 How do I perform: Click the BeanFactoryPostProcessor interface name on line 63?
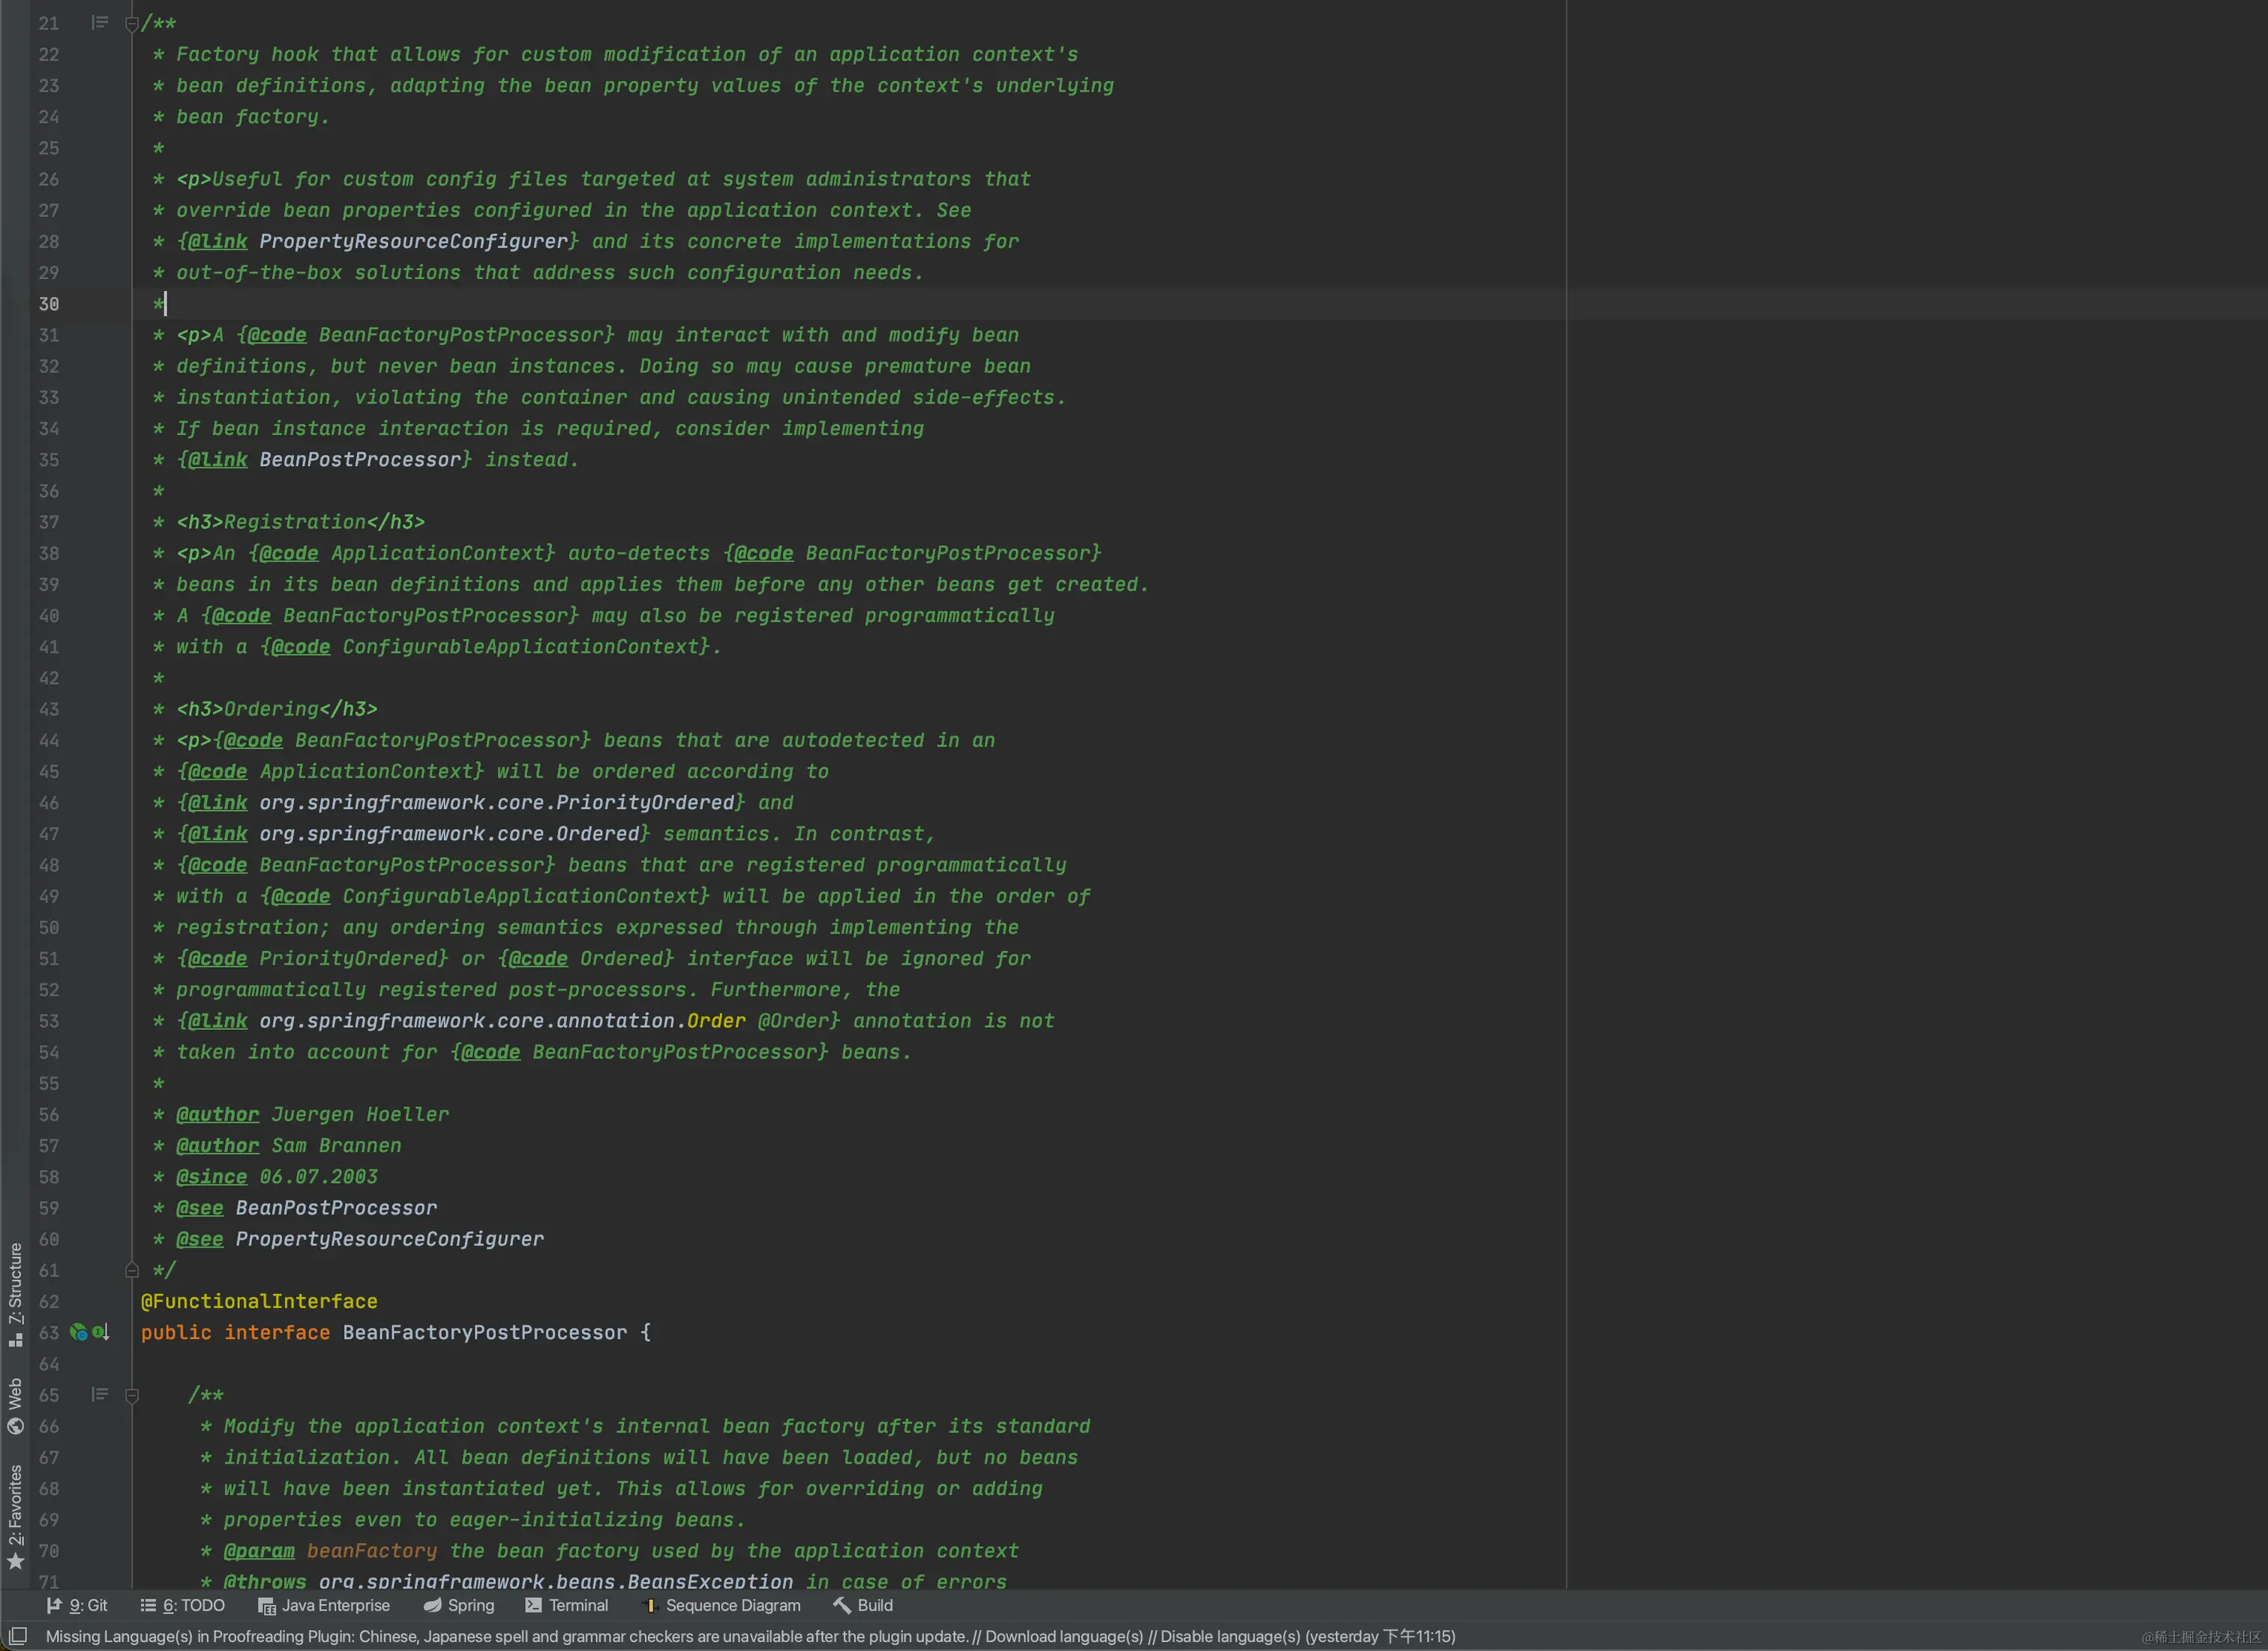(485, 1332)
